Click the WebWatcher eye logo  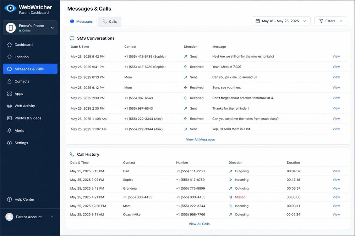10,8
